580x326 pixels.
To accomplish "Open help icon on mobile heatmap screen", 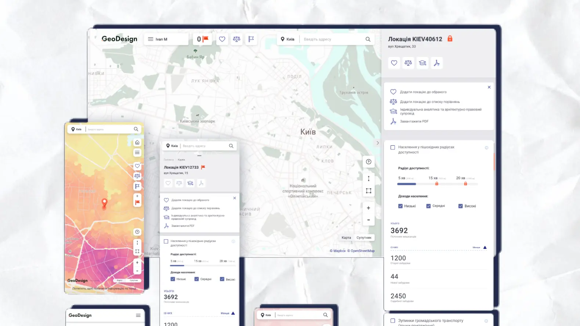I will click(x=137, y=232).
